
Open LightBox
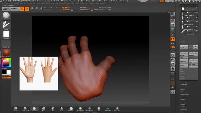click(x=15, y=9)
